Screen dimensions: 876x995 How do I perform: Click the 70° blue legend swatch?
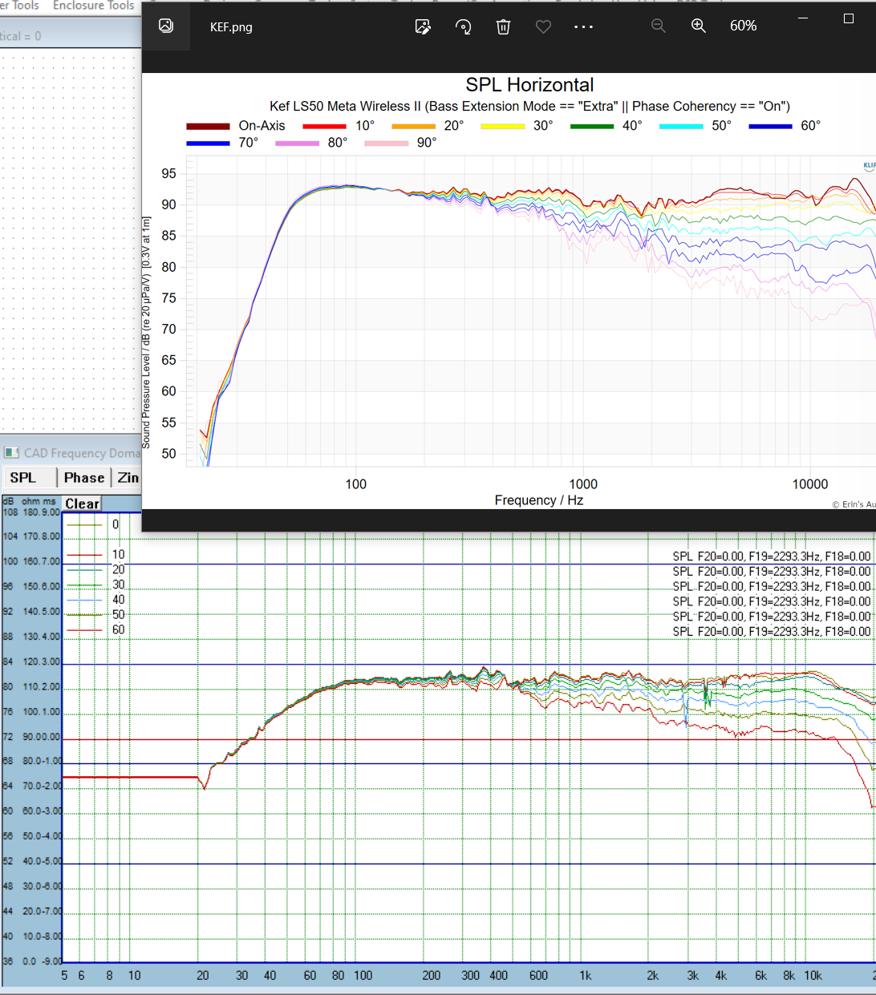[x=208, y=143]
